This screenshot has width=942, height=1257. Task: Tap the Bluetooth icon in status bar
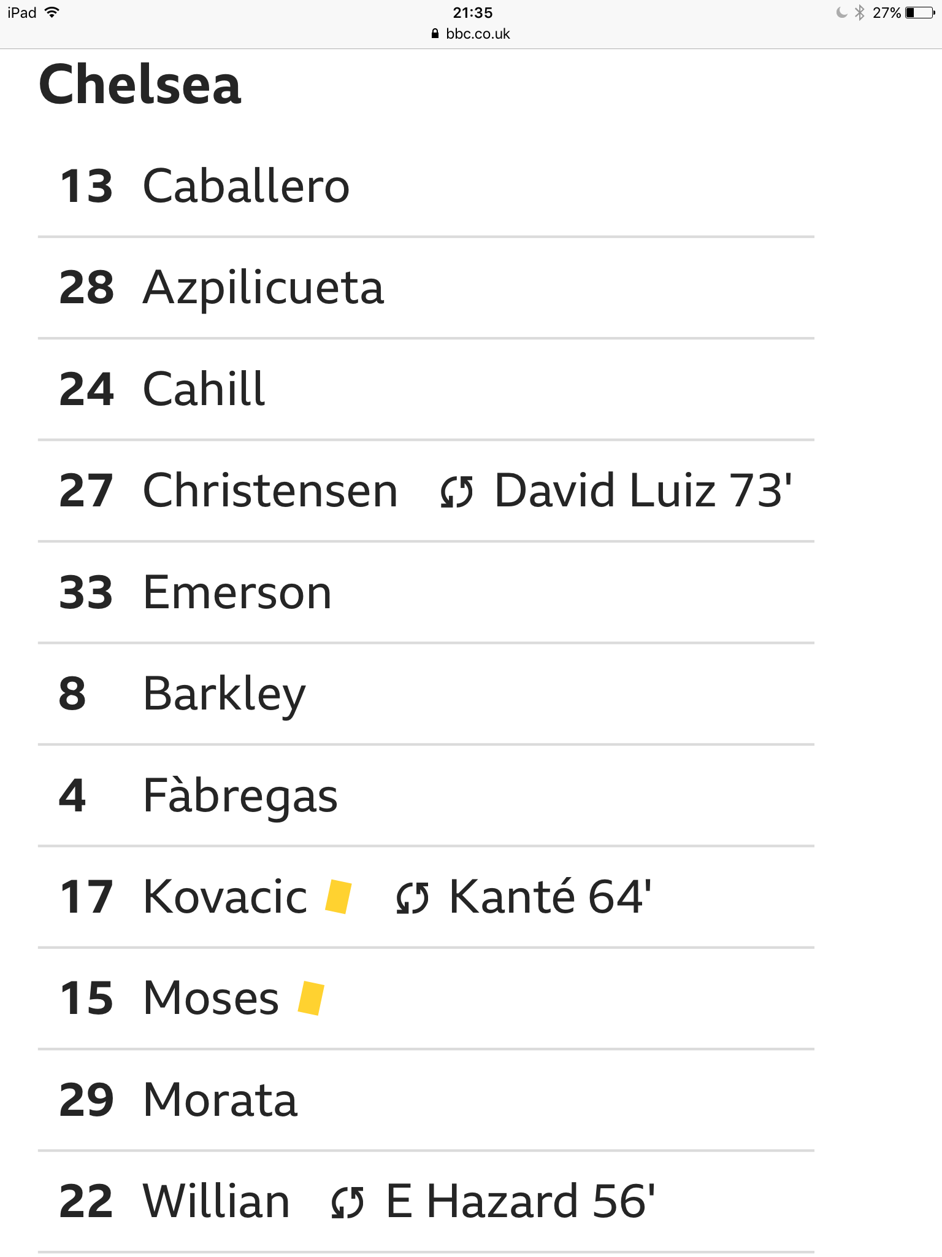pos(860,12)
